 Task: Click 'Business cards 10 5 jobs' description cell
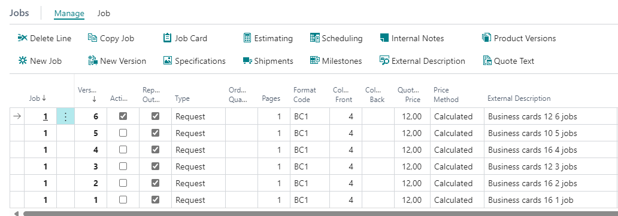coord(551,133)
